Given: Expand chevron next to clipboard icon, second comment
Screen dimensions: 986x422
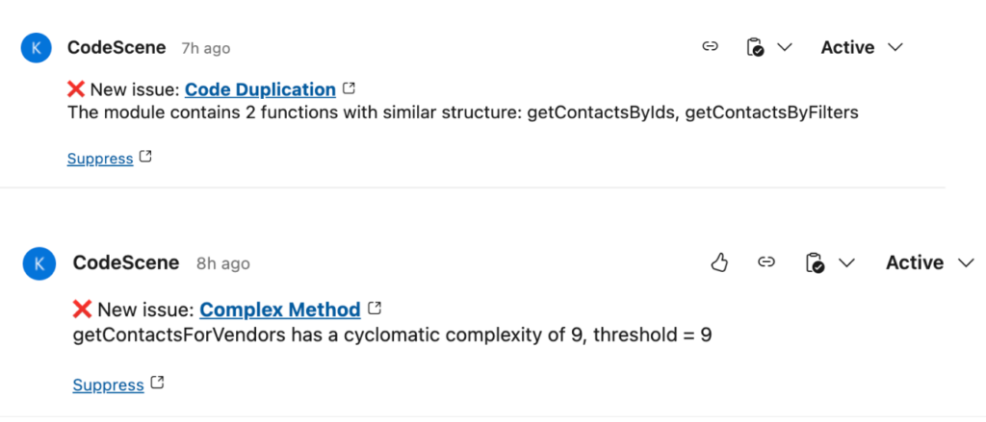Looking at the screenshot, I should point(847,262).
